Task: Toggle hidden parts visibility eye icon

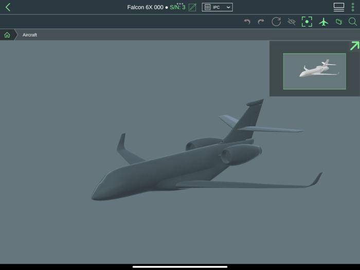Action: pyautogui.click(x=292, y=22)
